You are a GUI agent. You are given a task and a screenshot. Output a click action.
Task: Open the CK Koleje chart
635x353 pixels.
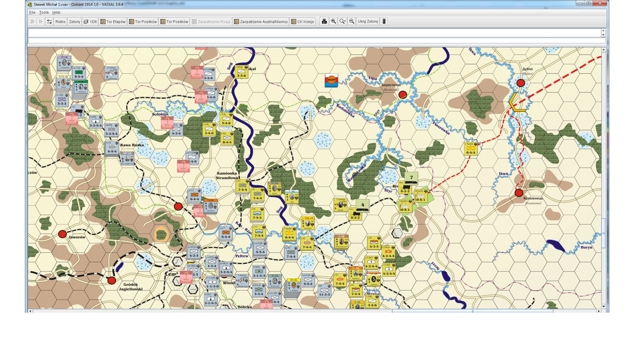tap(304, 22)
